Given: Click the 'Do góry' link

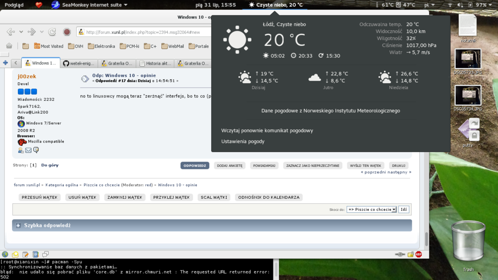Looking at the screenshot, I should tap(50, 165).
